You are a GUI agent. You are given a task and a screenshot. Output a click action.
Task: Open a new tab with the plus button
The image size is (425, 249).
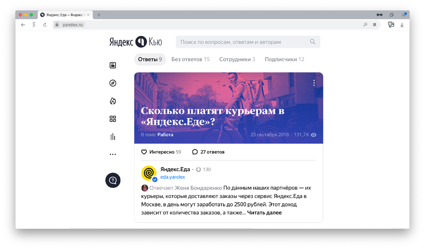(99, 15)
